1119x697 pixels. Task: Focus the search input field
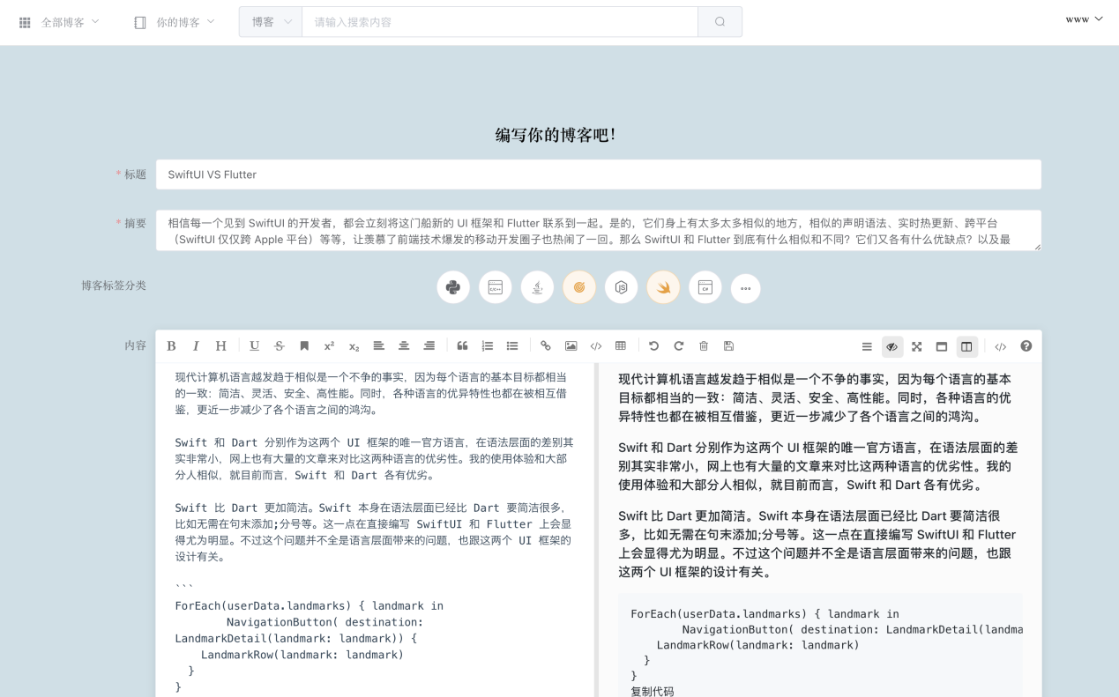coord(500,22)
